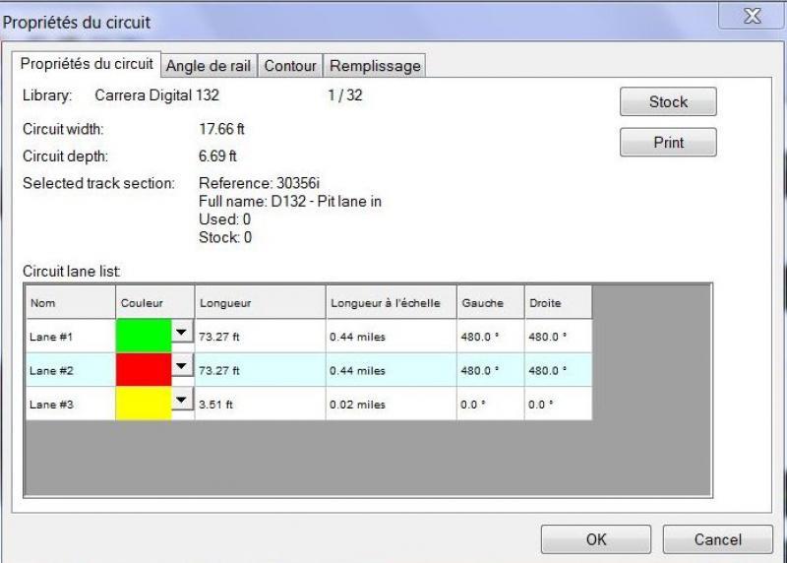Open the Lane #2 color dropdown arrow
Viewport: 787px width, 563px height.
pos(181,367)
